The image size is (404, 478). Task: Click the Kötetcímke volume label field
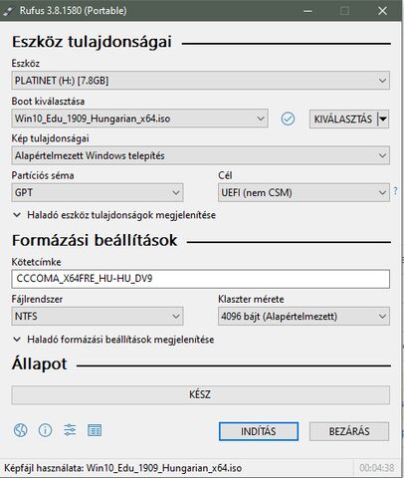(200, 279)
